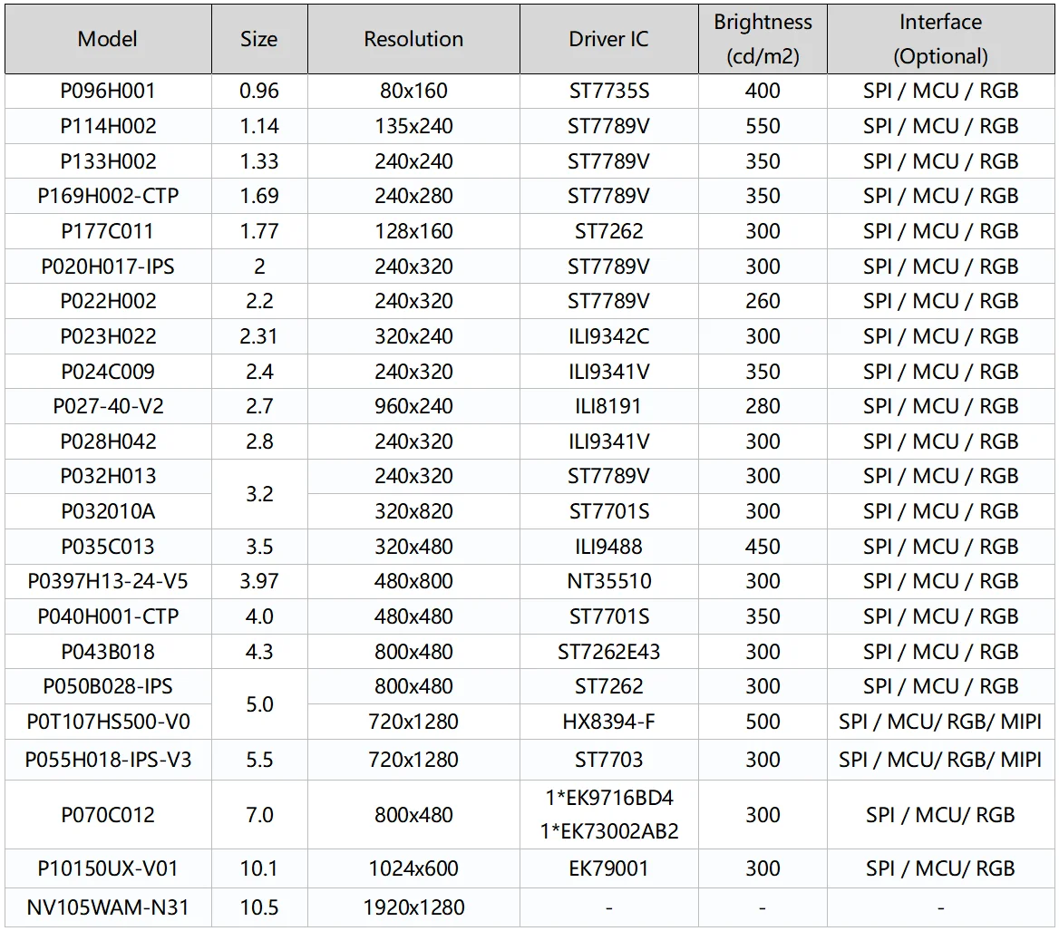
Task: Click the Interface (Optional) header cell
Action: tap(940, 39)
